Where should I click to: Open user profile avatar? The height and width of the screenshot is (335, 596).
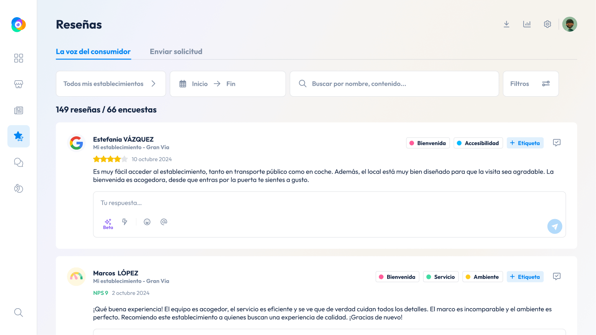(x=570, y=24)
